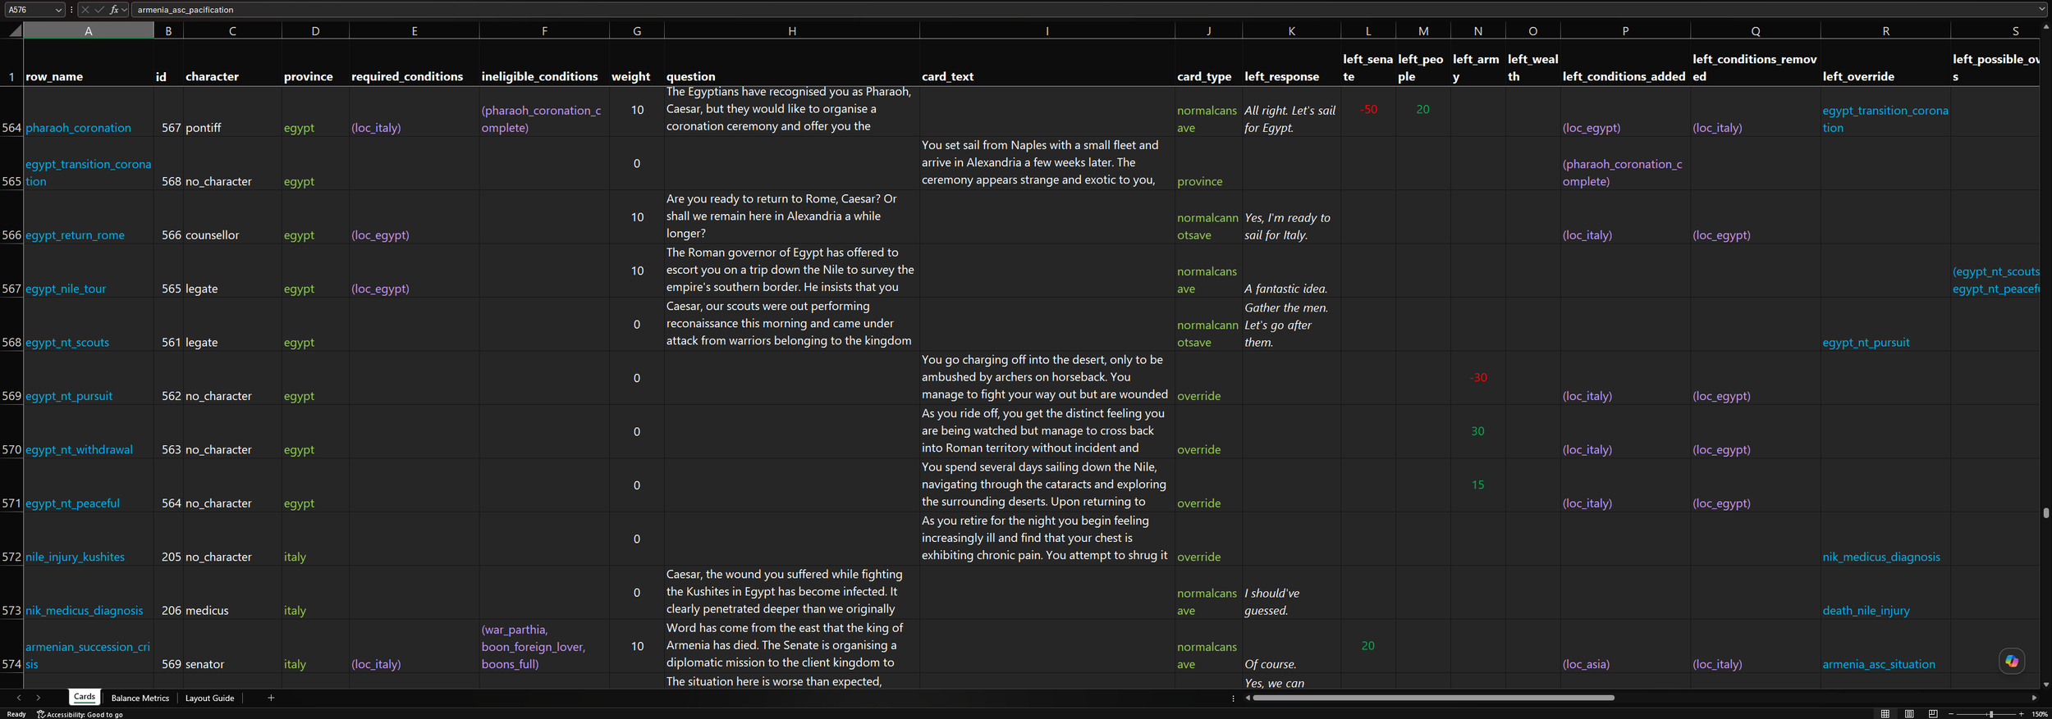Select cell egypt_nile_tour

point(89,271)
